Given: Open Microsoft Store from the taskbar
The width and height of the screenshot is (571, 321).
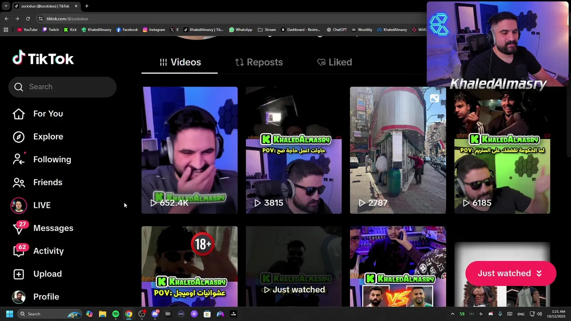Looking at the screenshot, I should (207, 314).
